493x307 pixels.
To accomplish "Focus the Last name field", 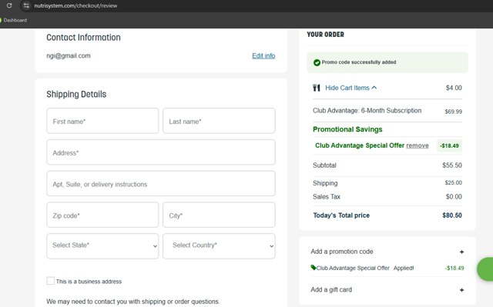I will (x=219, y=121).
